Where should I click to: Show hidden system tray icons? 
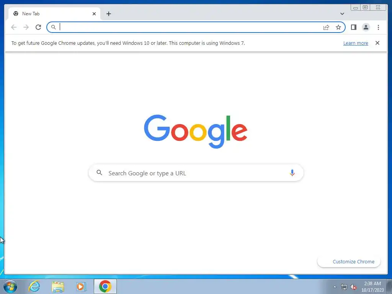point(335,287)
